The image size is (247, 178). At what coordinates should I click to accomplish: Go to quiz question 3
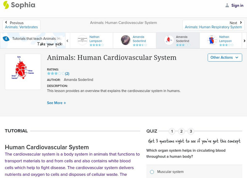coord(191,131)
